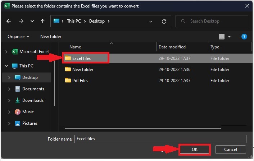This screenshot has width=254, height=161.
Task: Select This PC in the address breadcrumb
Action: [74, 21]
